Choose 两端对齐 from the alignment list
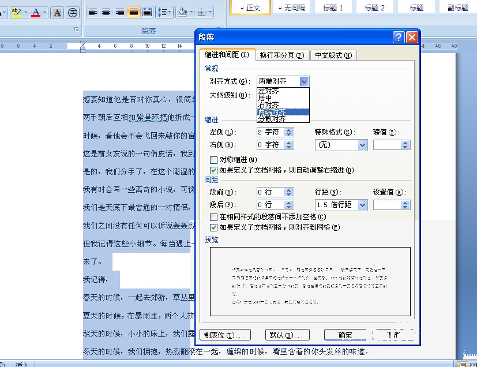The image size is (477, 367). click(x=283, y=112)
